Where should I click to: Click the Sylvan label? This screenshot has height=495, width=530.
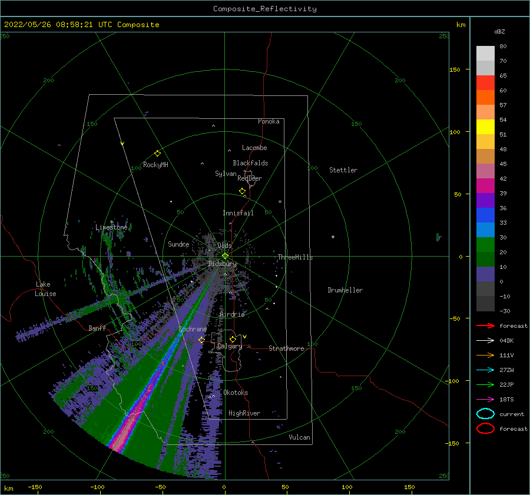coord(226,174)
